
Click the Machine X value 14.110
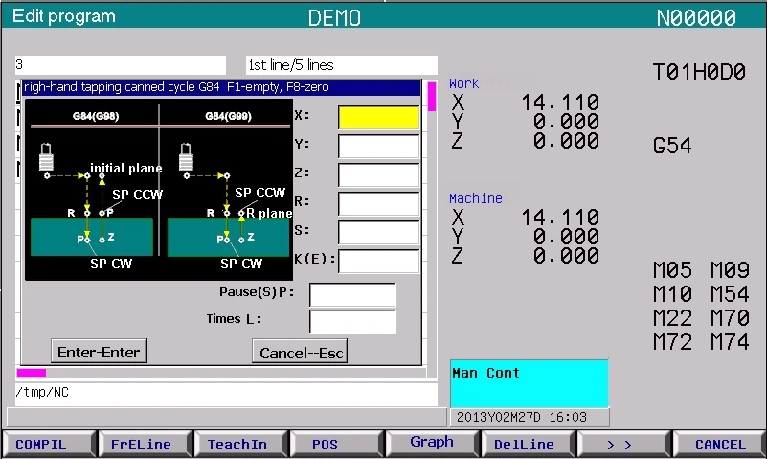560,218
